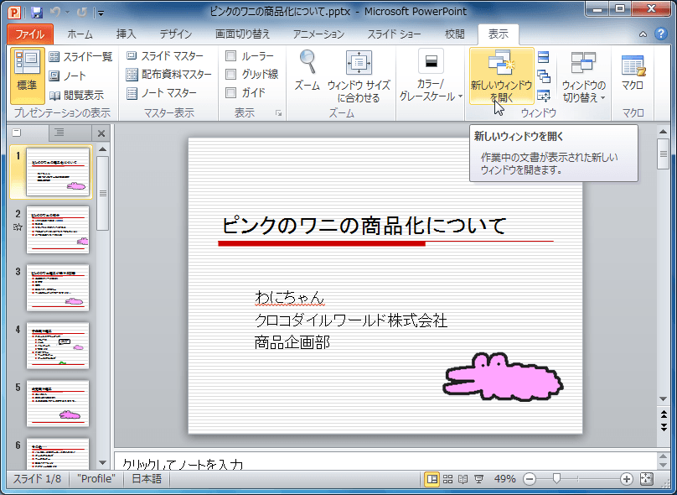
Task: Select slide 2 thumbnail
Action: coord(58,230)
